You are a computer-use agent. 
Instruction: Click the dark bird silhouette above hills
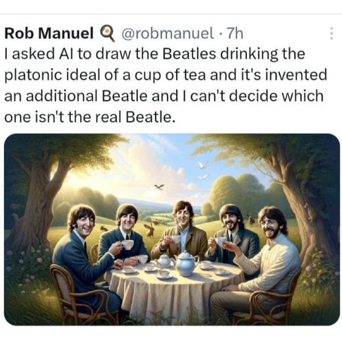(160, 187)
